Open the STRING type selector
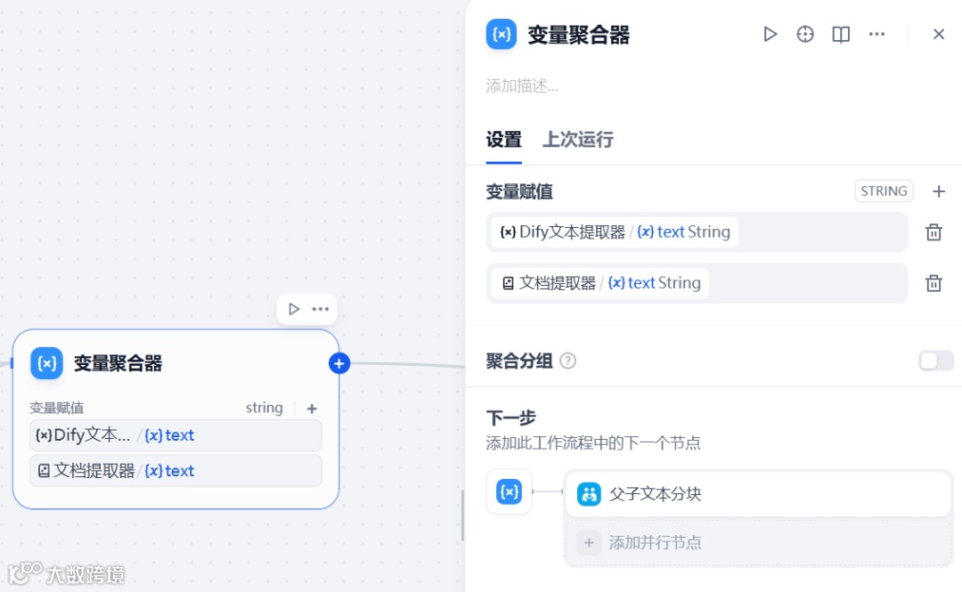Viewport: 962px width, 592px height. click(x=884, y=191)
